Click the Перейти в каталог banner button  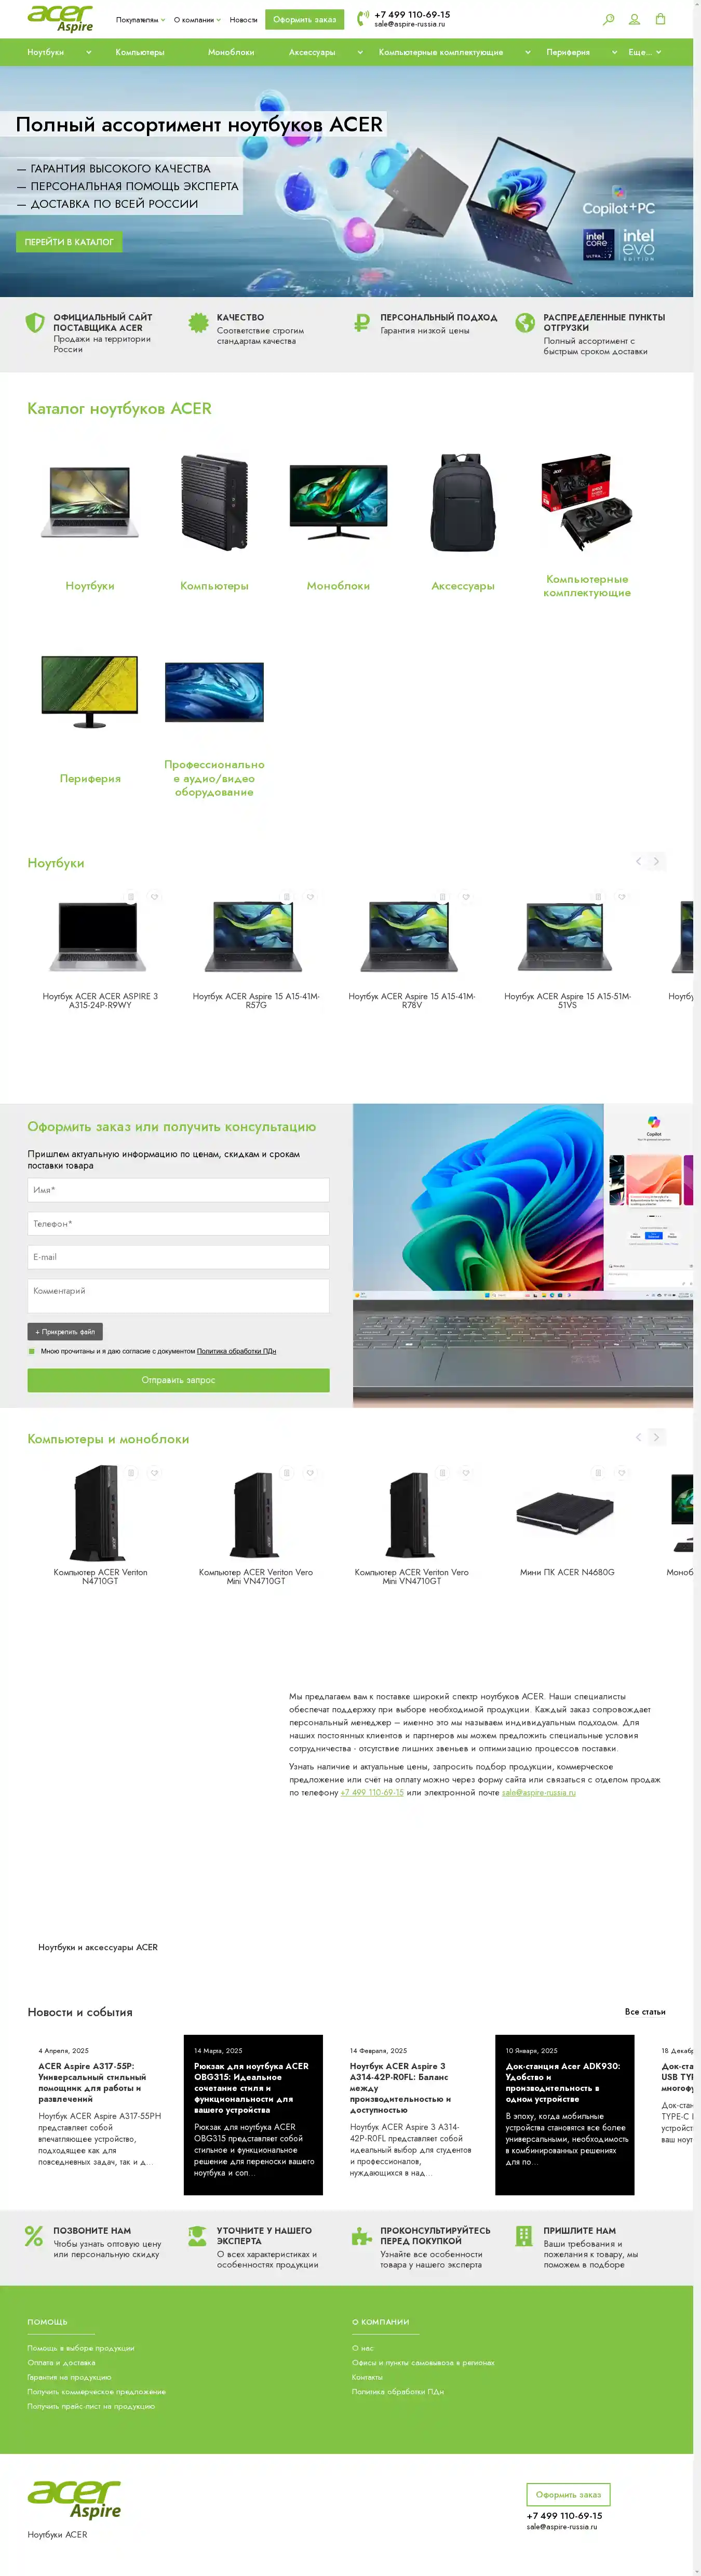click(69, 242)
